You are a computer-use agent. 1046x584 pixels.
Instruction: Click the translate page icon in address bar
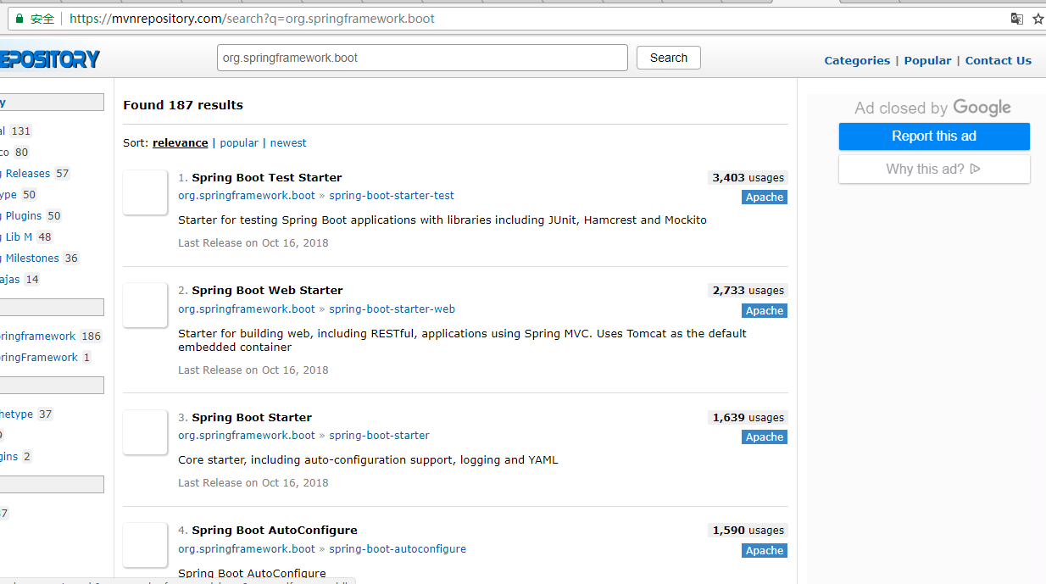[x=1017, y=19]
